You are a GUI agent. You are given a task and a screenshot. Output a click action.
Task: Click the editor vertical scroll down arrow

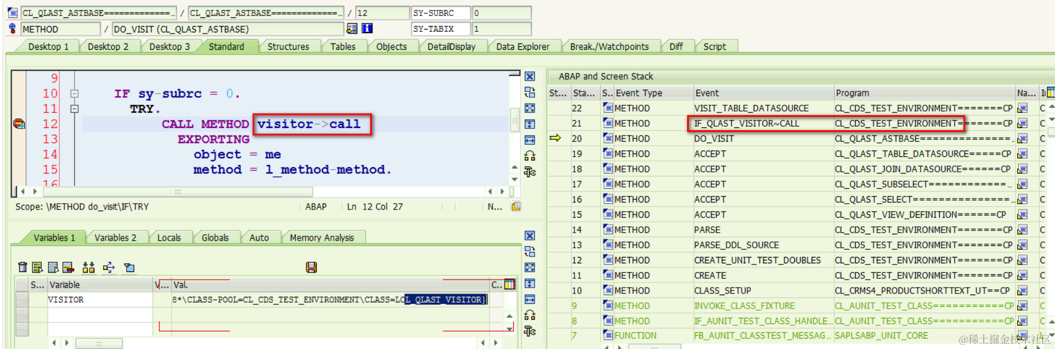tap(514, 179)
